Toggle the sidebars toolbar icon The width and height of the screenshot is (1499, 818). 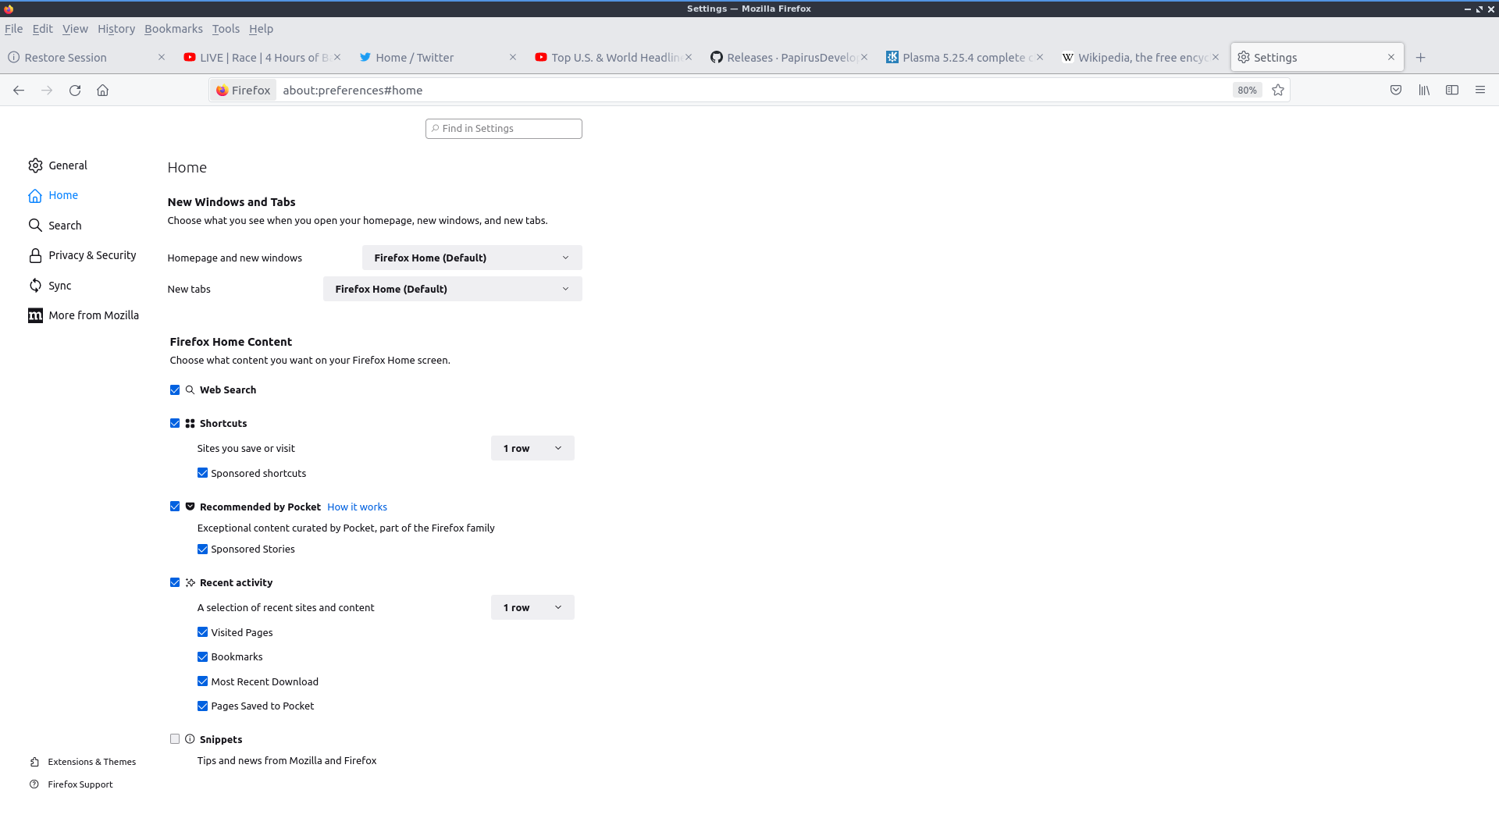[1452, 91]
